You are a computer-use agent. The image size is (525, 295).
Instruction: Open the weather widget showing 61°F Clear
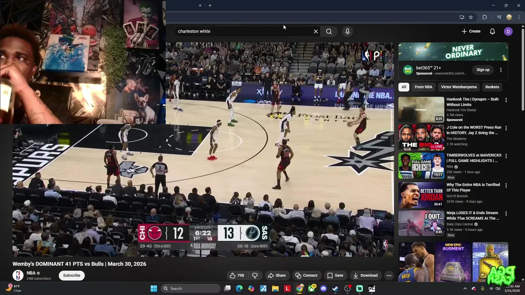pyautogui.click(x=14, y=288)
